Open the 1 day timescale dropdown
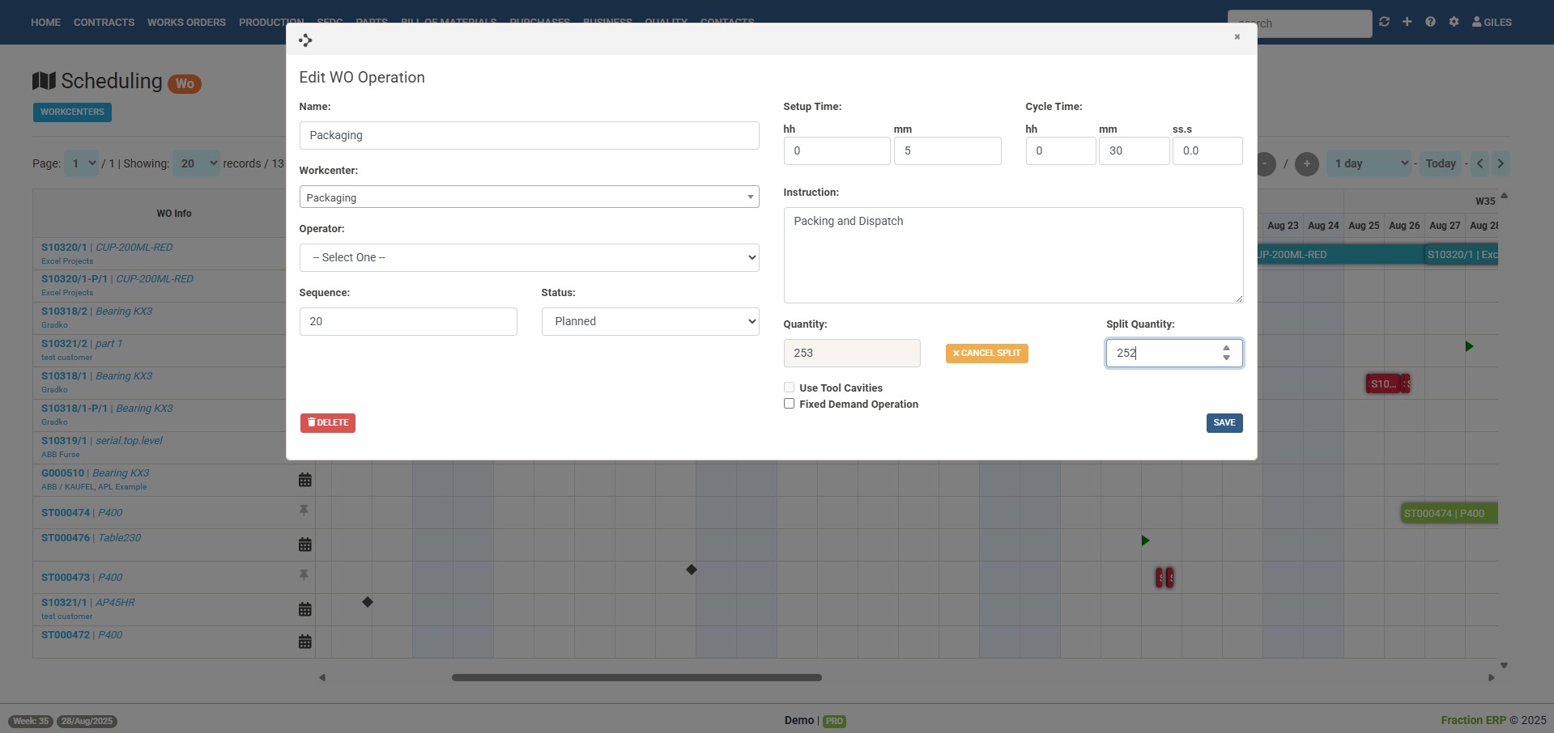Screen dimensions: 1554x733 pyautogui.click(x=1370, y=163)
